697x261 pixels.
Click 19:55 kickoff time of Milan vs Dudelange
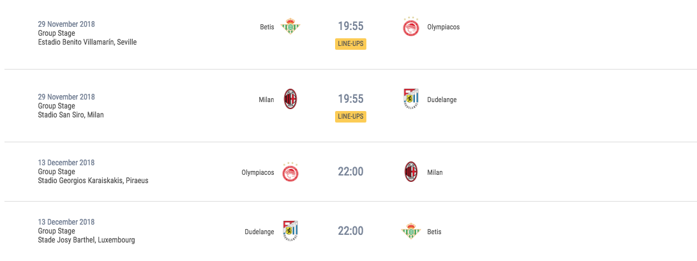(350, 100)
